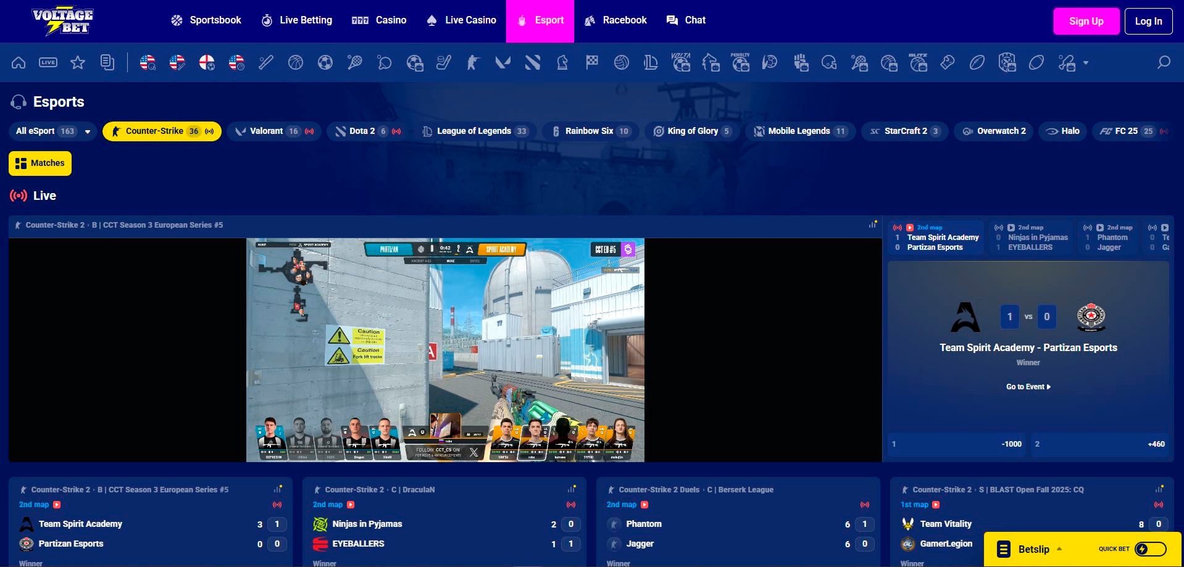This screenshot has height=567, width=1184.
Task: Choose the chess knight icon
Action: point(562,62)
